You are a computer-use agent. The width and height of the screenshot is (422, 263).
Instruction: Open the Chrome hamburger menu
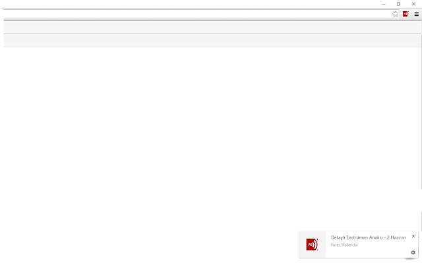[x=416, y=14]
